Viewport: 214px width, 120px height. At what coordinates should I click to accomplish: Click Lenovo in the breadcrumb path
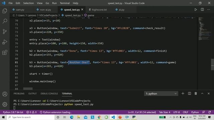tap(32, 15)
